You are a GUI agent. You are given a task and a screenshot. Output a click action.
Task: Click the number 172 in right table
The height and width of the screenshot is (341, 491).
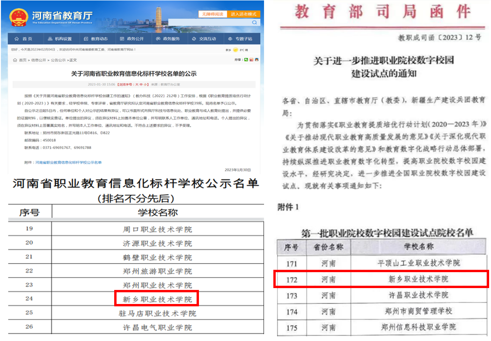point(292,280)
